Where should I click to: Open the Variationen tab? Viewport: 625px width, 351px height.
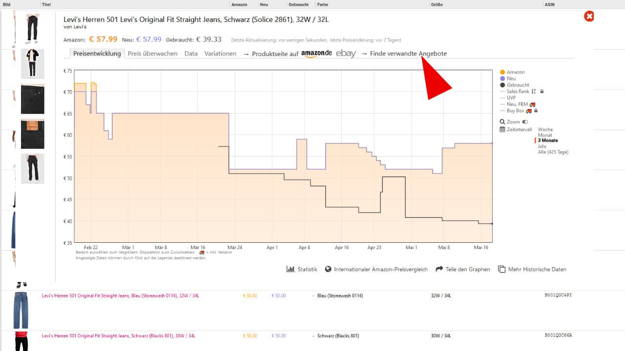[x=220, y=54]
